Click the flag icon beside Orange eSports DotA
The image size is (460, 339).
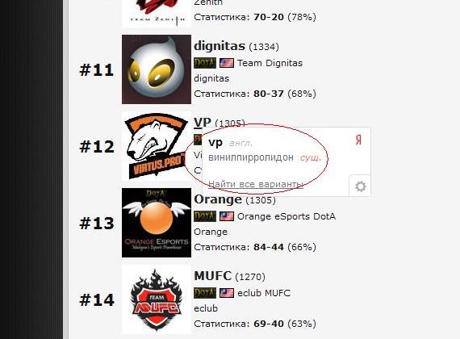tap(227, 216)
